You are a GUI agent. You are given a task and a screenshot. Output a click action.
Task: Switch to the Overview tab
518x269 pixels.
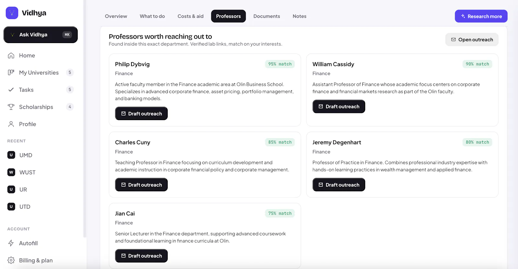[116, 16]
